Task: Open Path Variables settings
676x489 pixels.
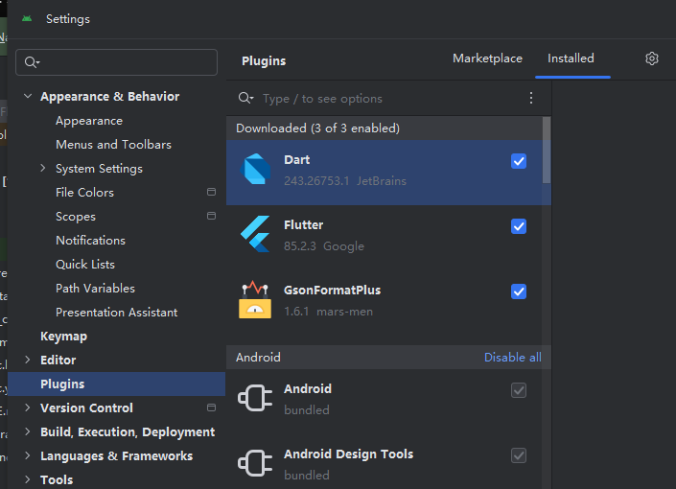Action: point(95,288)
